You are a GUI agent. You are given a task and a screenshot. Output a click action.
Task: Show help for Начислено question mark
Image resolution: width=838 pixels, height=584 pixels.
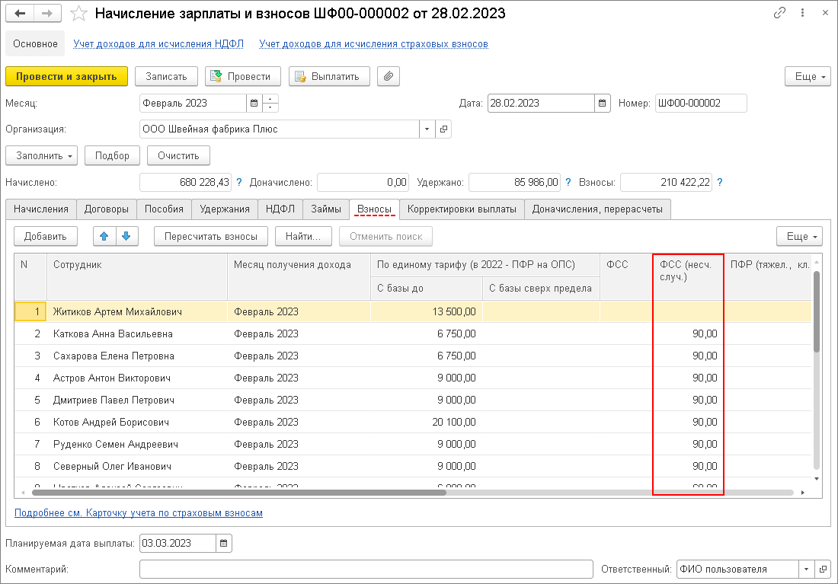[239, 182]
